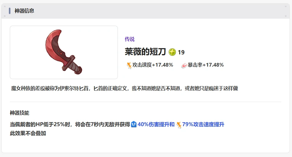292x157 pixels.
Task: Open the 40%伤害提升和 link
Action: (156, 124)
